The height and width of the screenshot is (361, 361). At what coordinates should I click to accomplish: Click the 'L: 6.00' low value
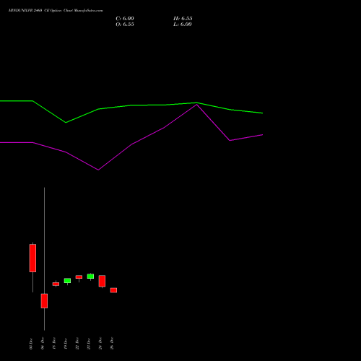tap(183, 25)
